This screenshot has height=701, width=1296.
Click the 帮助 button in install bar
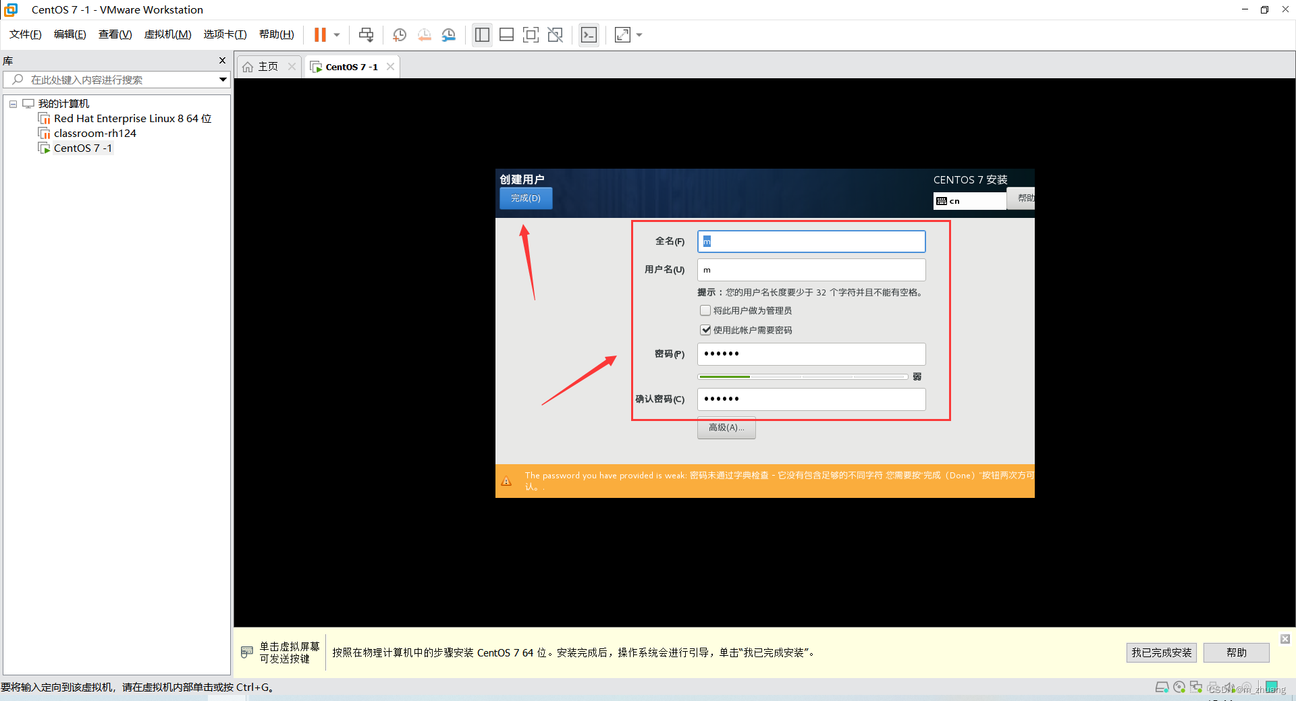(1237, 652)
